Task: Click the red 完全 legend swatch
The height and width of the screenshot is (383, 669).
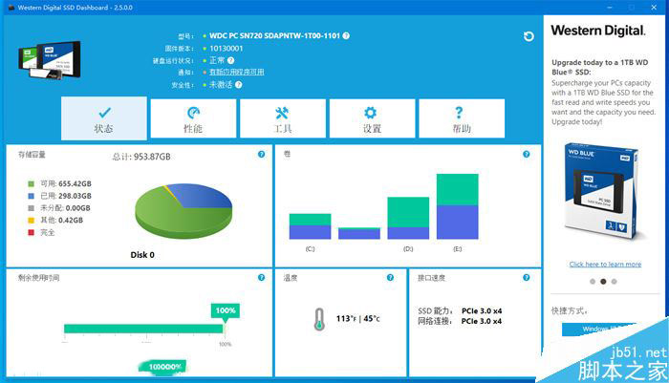Action: tap(31, 232)
